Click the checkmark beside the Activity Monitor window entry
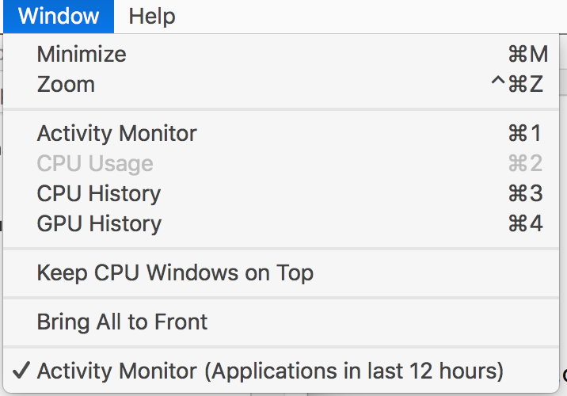This screenshot has width=567, height=396. tap(22, 371)
